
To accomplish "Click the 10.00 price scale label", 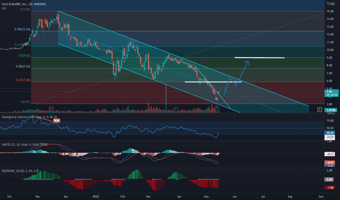I will 330,50.
